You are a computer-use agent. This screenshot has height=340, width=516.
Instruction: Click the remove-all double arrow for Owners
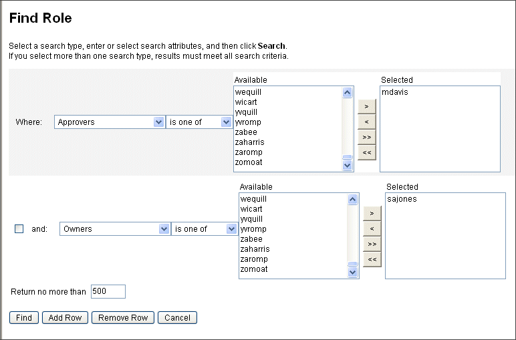click(x=372, y=259)
